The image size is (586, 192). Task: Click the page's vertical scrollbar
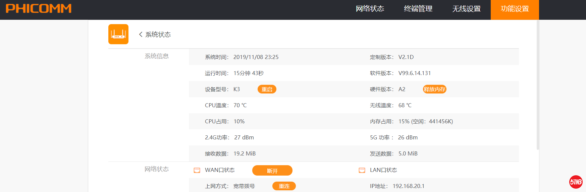538,84
